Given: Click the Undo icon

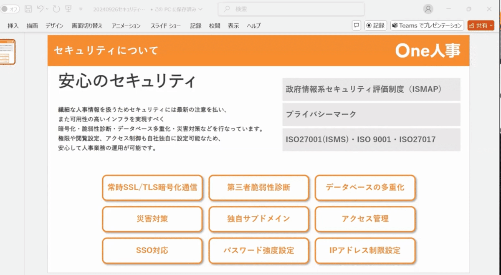Looking at the screenshot, I should click(x=40, y=9).
